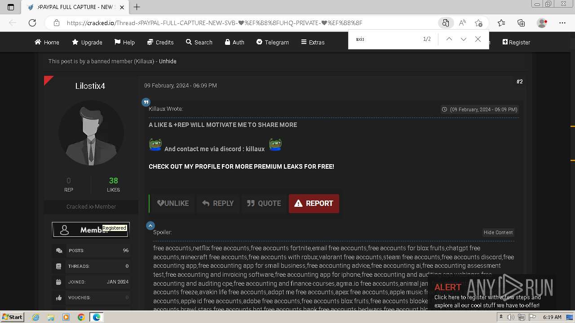Open the Telegram menu item
The image size is (575, 323).
273,42
